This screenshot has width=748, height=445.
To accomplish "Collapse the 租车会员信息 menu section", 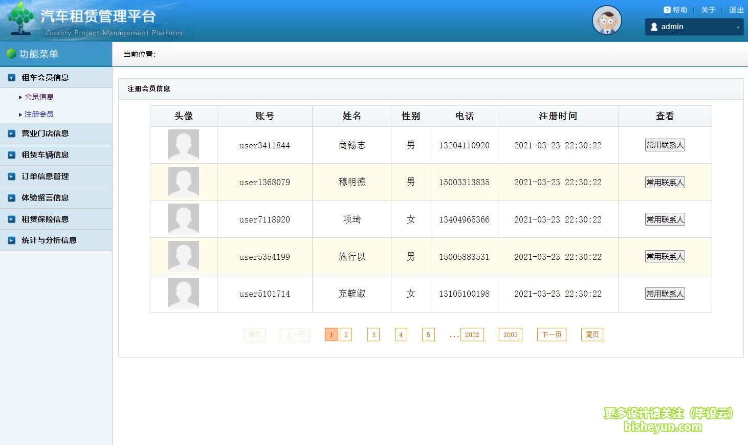I will (x=45, y=78).
